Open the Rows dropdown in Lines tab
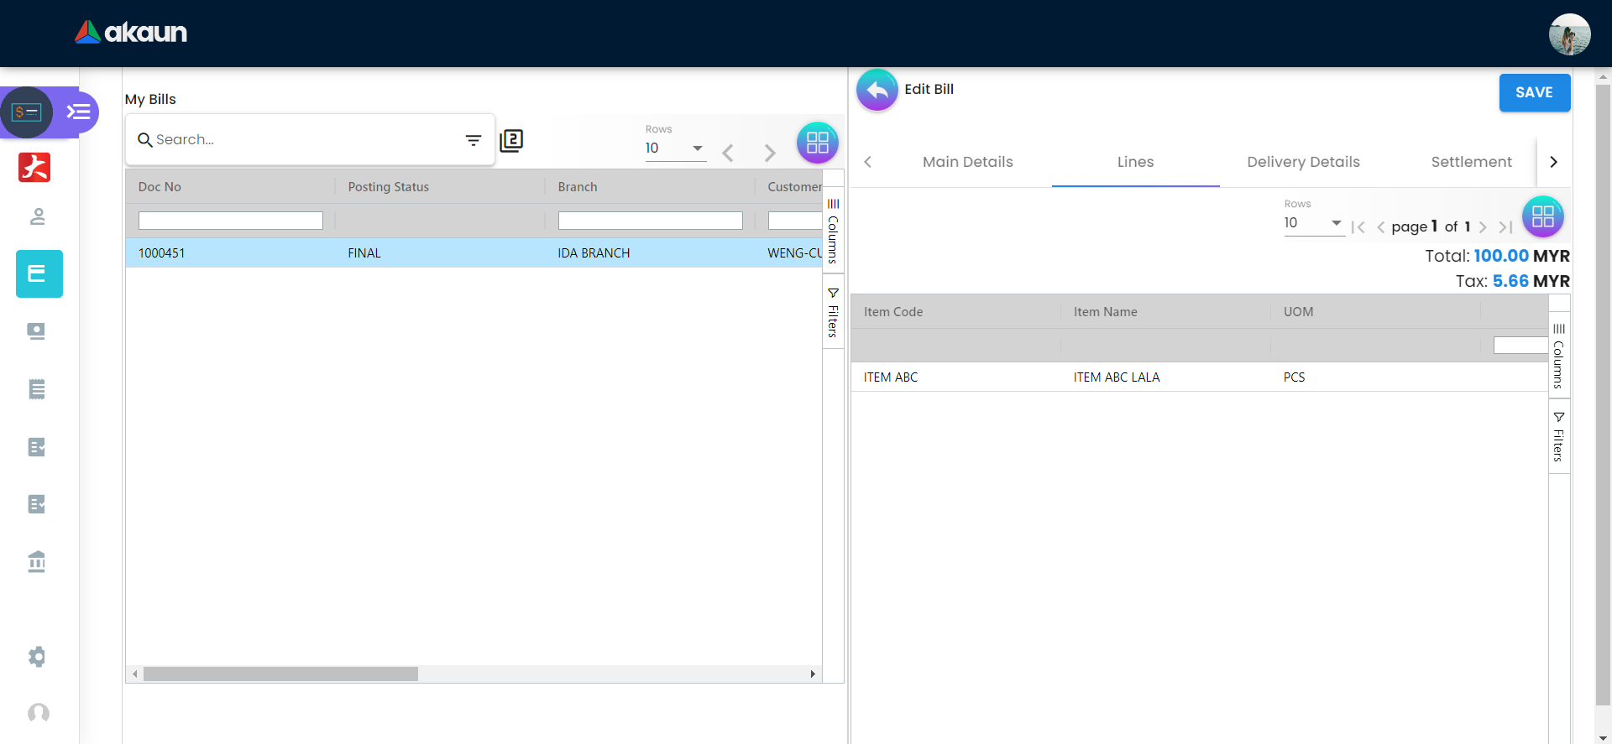 [1313, 223]
